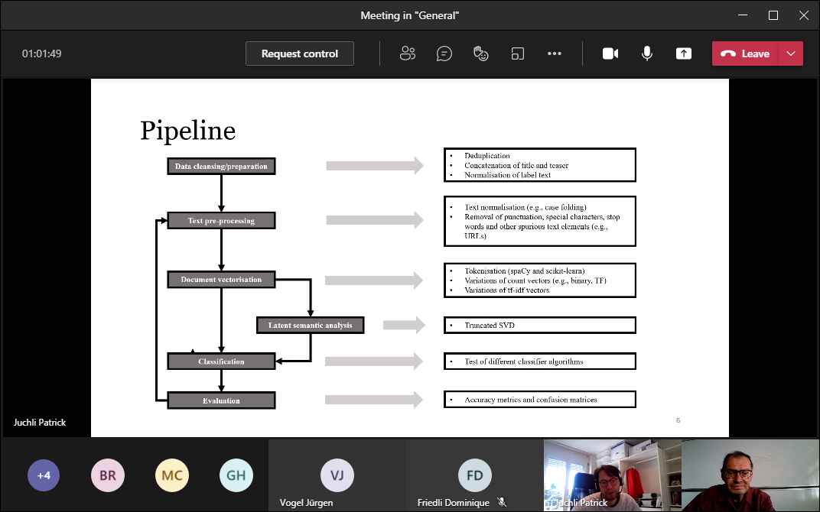Screen dimensions: 820x512
Task: Click Vogel Jürgen's participant tile
Action: [337, 475]
